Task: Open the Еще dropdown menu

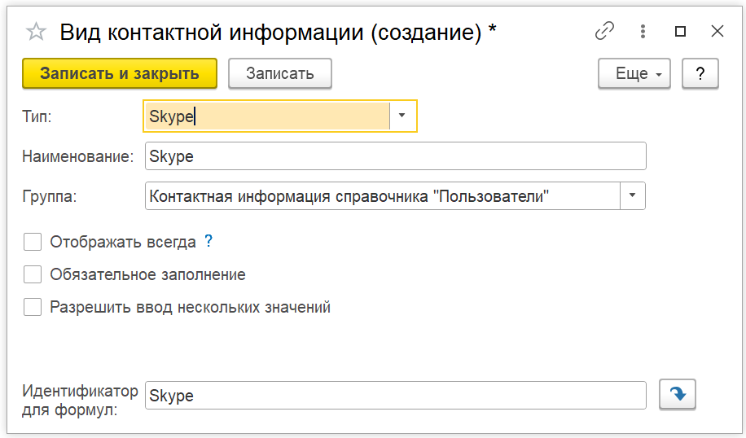Action: (634, 74)
